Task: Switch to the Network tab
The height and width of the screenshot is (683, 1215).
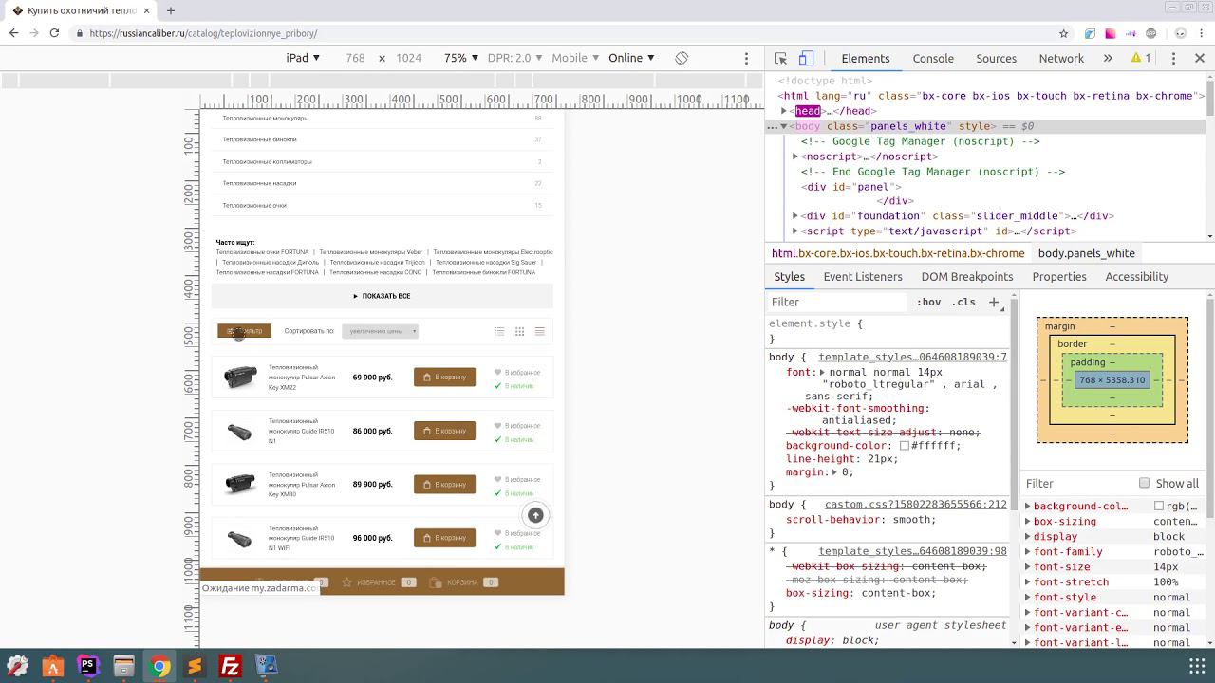Action: (x=1061, y=58)
